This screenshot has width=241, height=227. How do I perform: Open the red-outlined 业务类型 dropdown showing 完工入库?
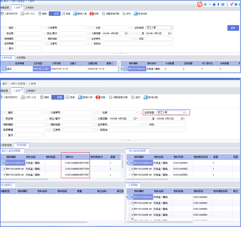click(x=184, y=112)
